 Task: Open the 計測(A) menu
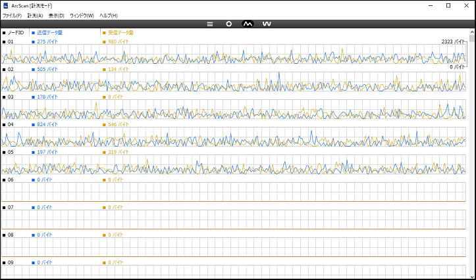[x=35, y=16]
